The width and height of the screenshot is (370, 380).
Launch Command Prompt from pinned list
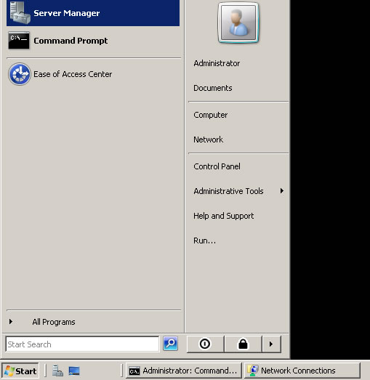[x=93, y=41]
